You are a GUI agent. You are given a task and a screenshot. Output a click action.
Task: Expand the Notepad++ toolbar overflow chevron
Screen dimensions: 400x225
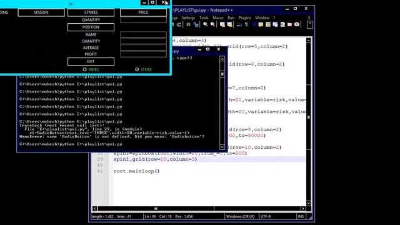coord(309,25)
